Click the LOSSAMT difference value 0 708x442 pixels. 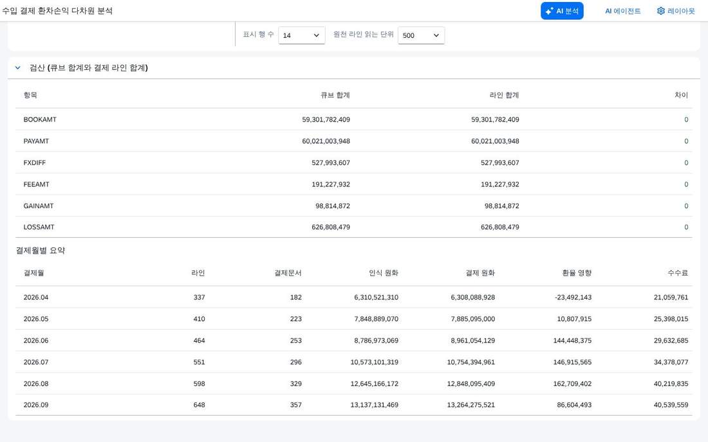pyautogui.click(x=686, y=227)
